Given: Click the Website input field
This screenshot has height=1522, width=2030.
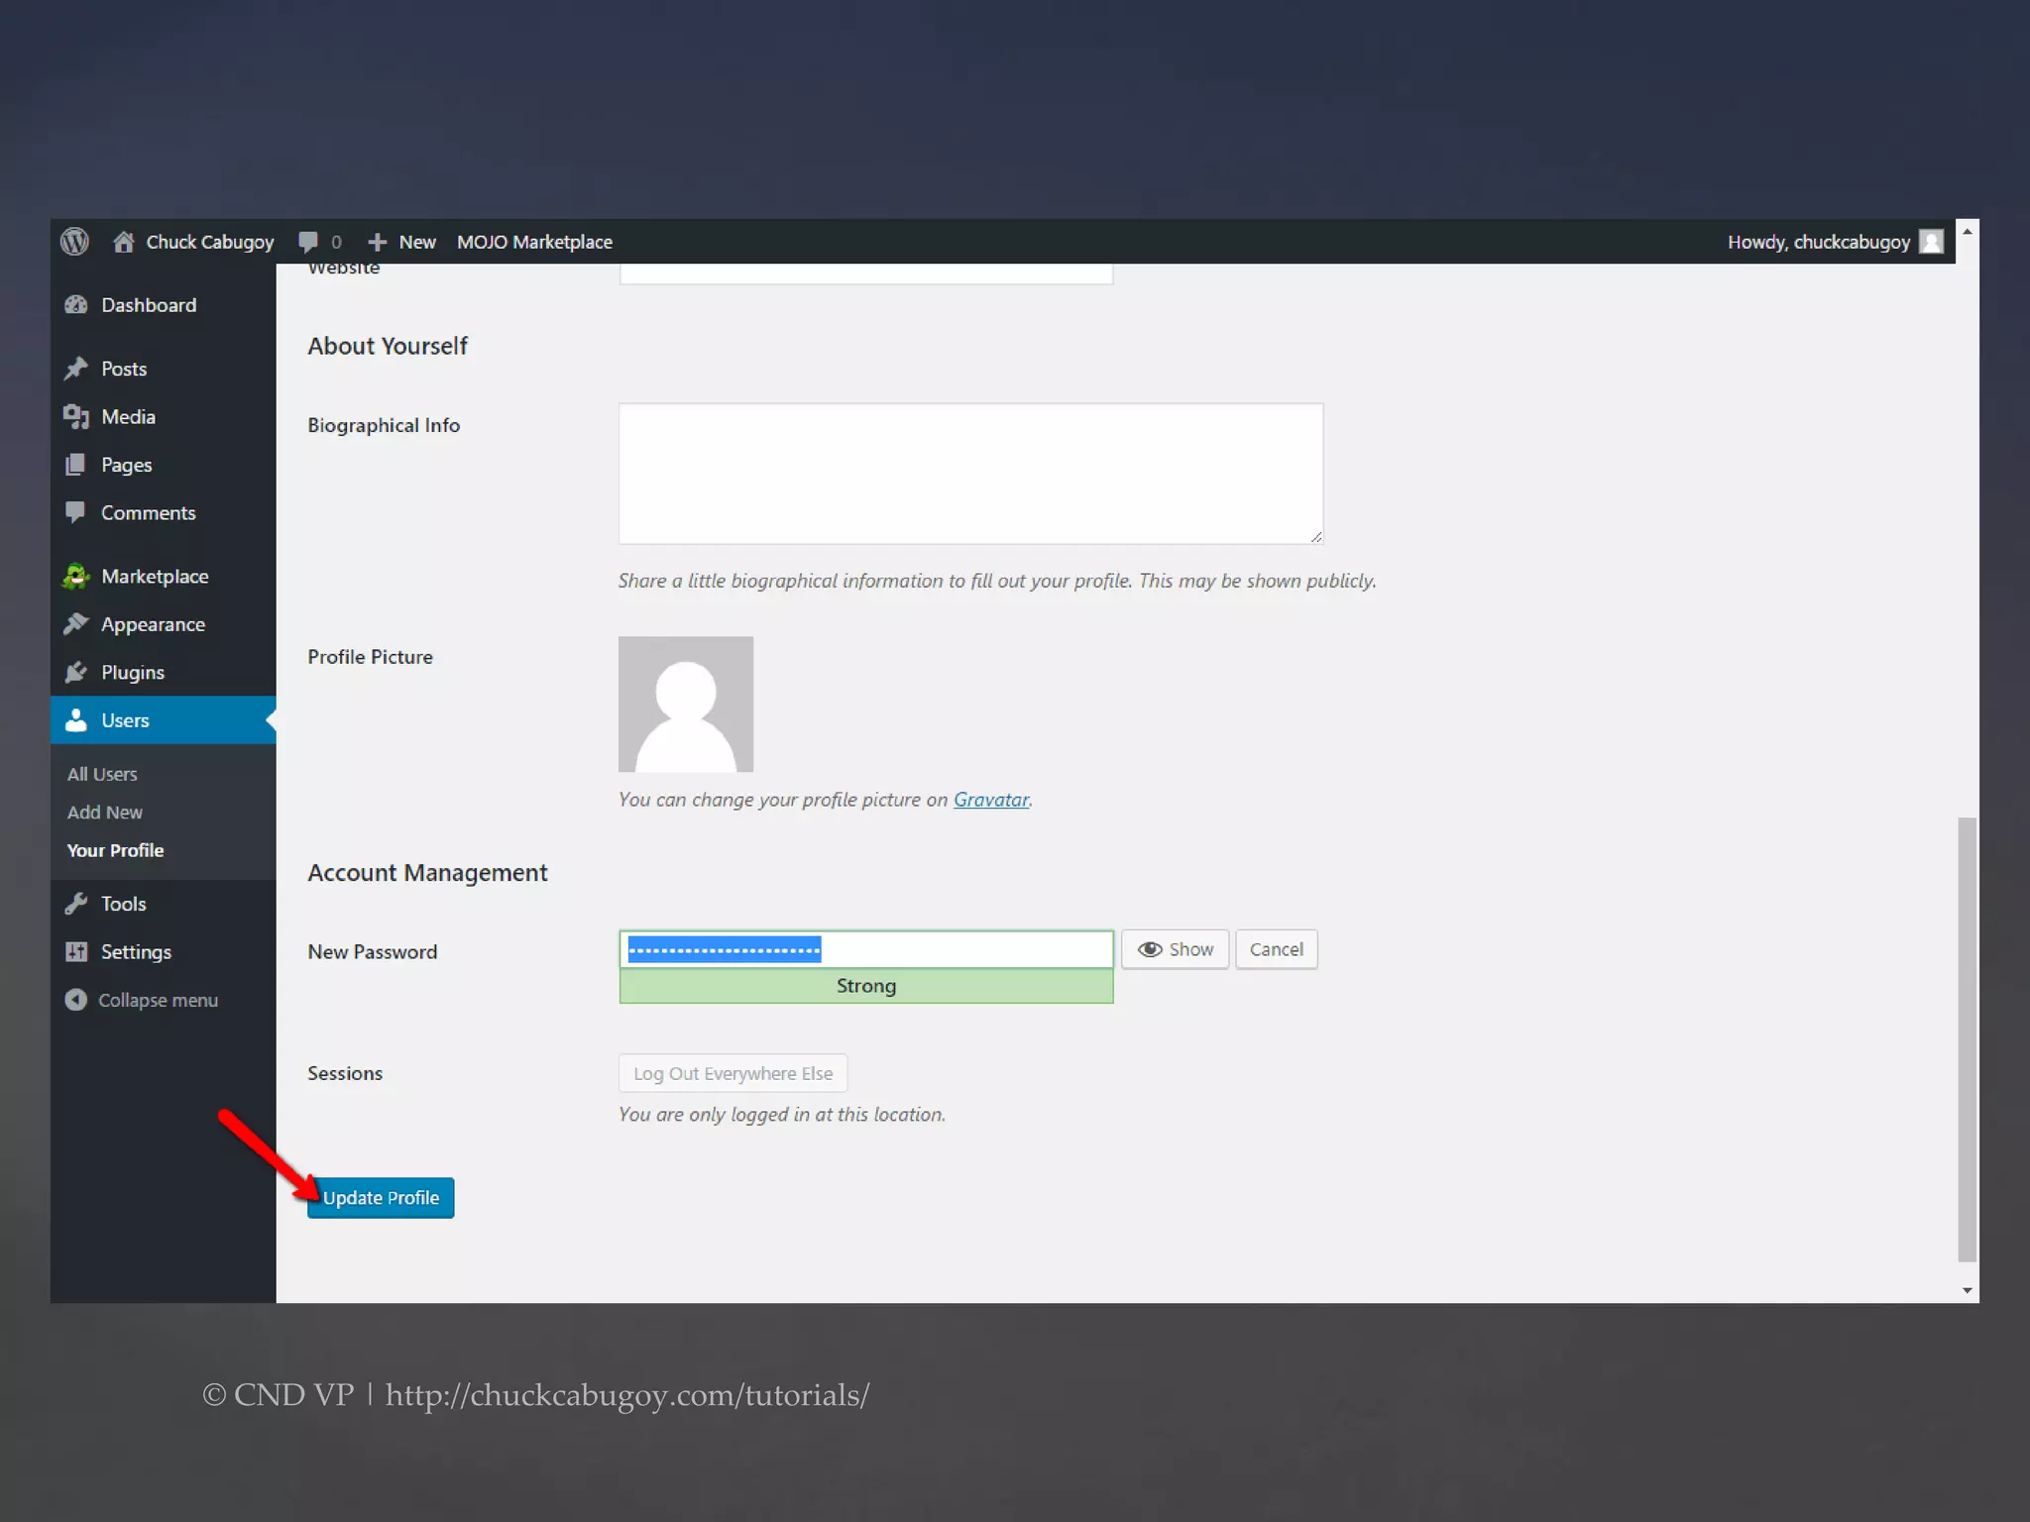Looking at the screenshot, I should (x=866, y=273).
